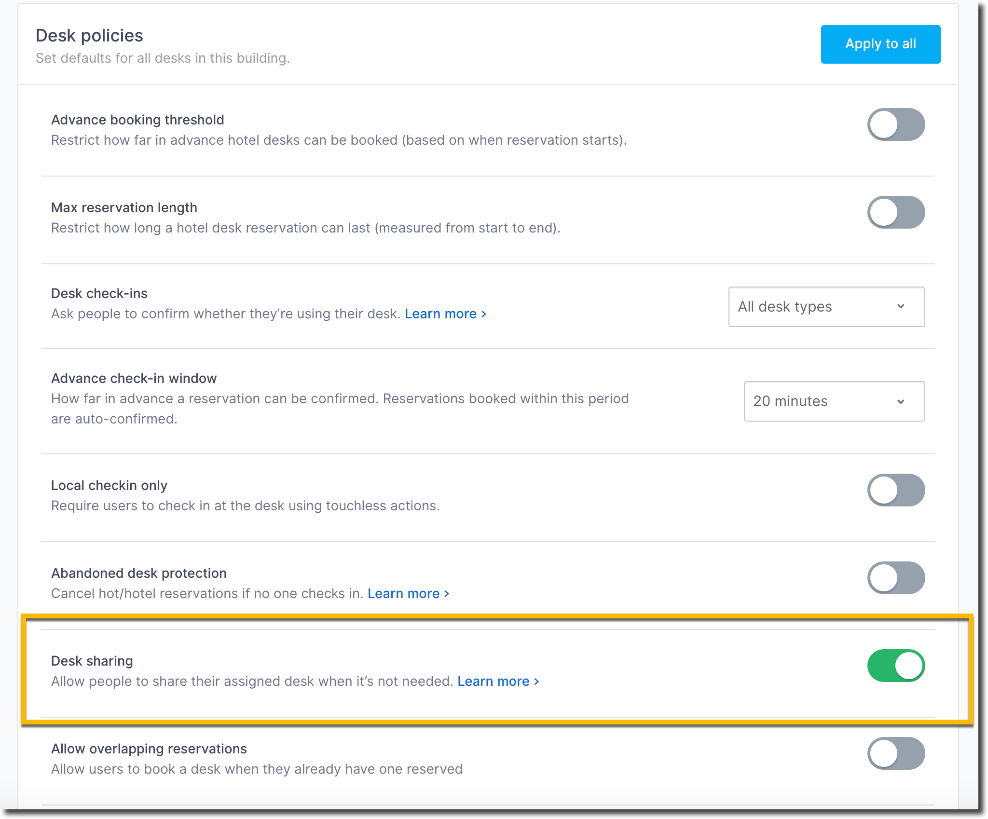Expand the 20 minutes check-in window dropdown
988x819 pixels.
click(x=834, y=401)
